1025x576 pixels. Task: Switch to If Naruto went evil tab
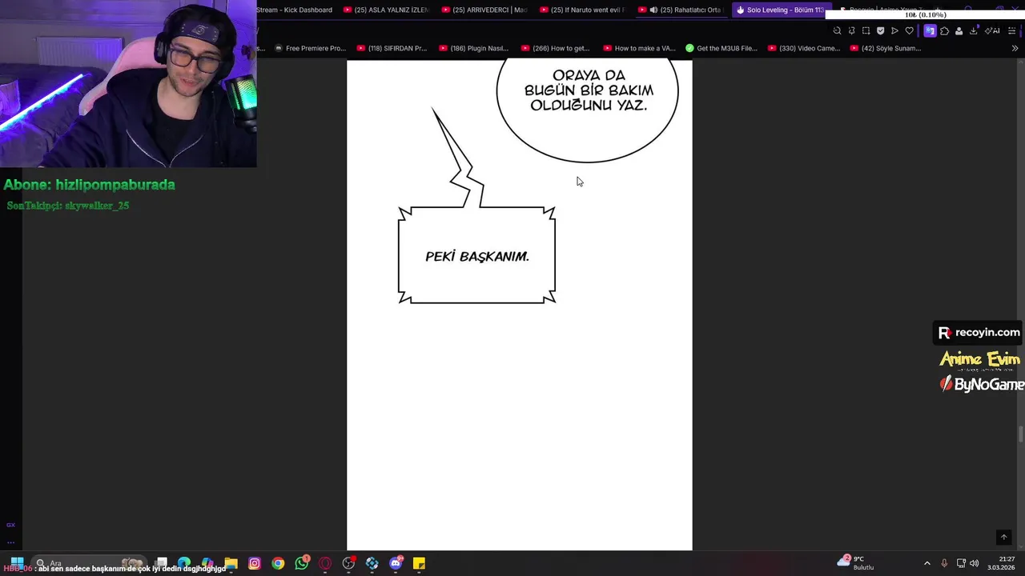click(x=583, y=10)
